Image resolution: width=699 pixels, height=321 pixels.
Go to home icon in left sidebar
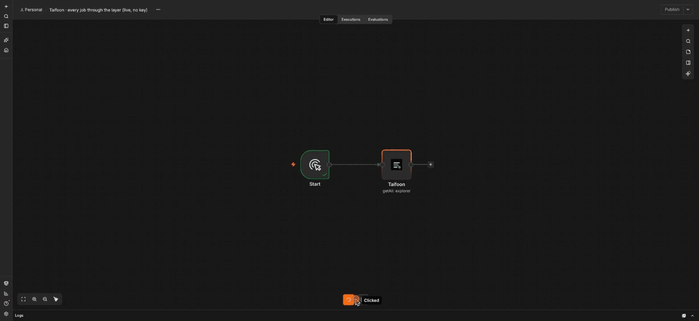click(6, 50)
